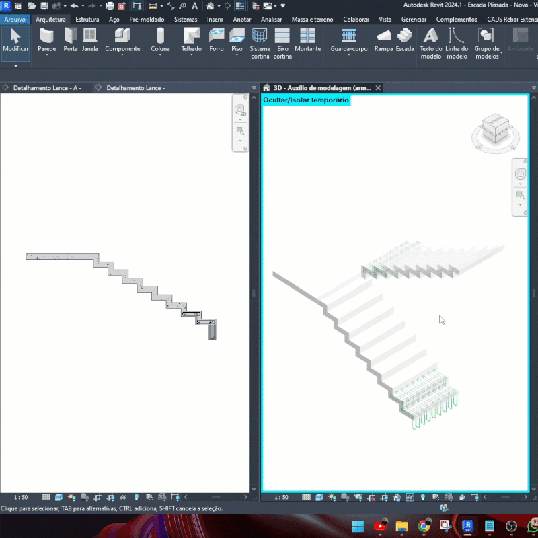Toggle crop region visibility in left view bar
Viewport: 538px width, 538px height.
click(x=110, y=497)
